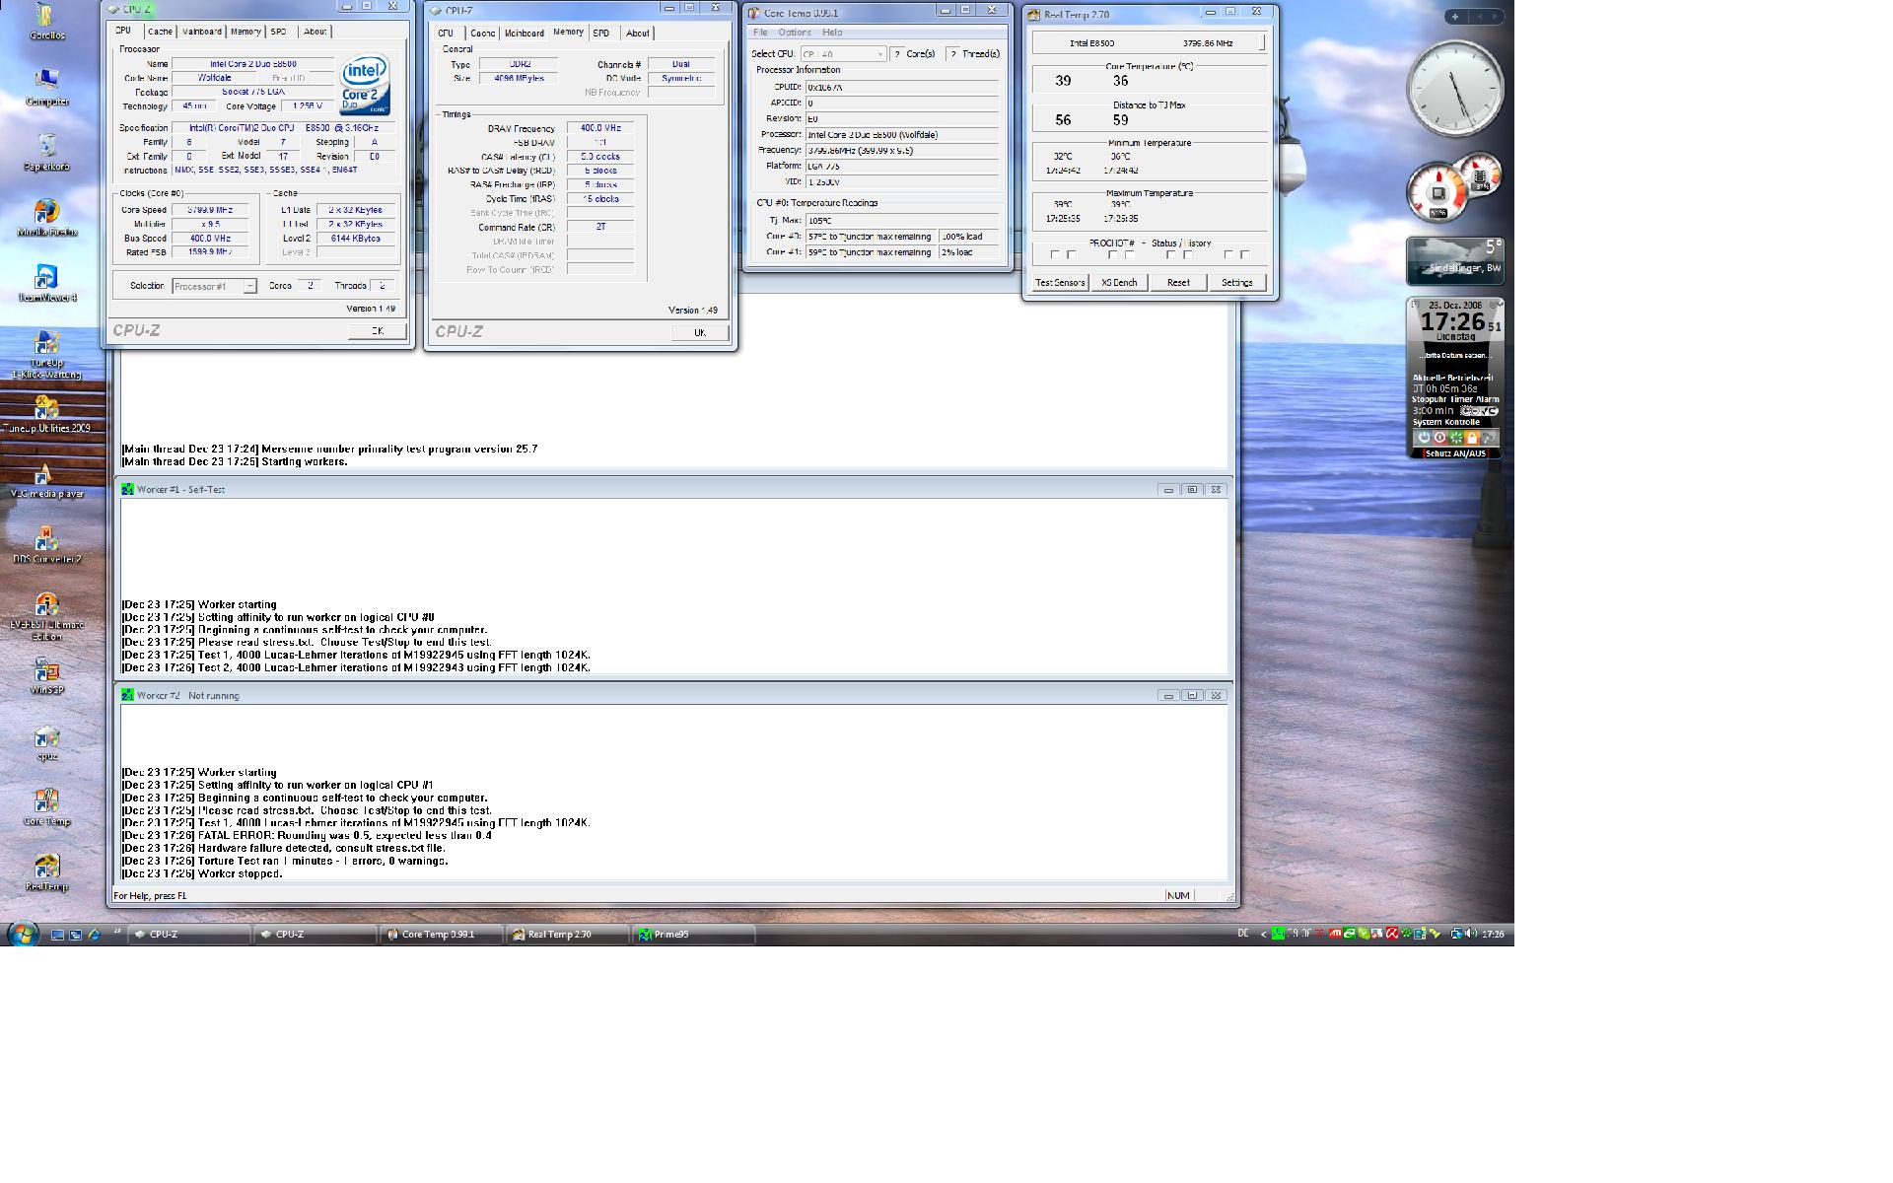Click the weather gadget for Sindelfingen
1893x1183 pixels.
[x=1455, y=260]
